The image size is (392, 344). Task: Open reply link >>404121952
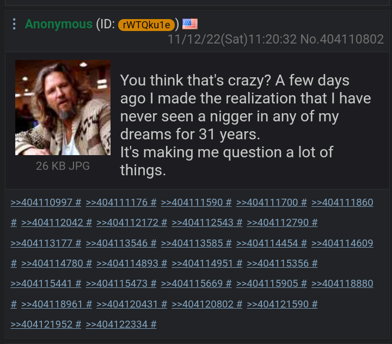pyautogui.click(x=41, y=324)
